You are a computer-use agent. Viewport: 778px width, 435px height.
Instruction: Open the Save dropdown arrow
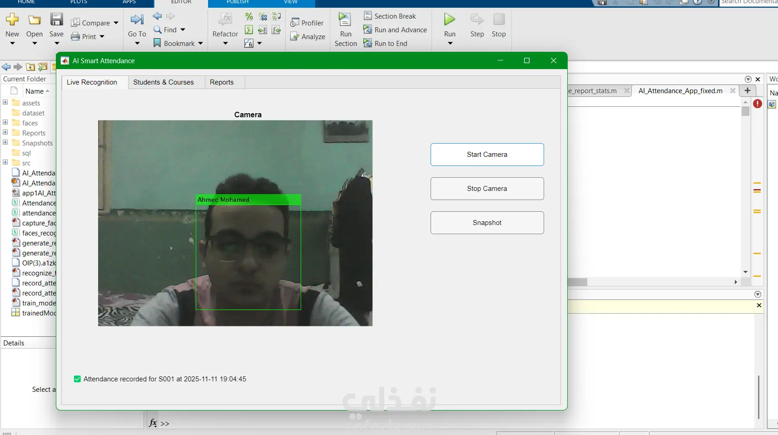[56, 43]
